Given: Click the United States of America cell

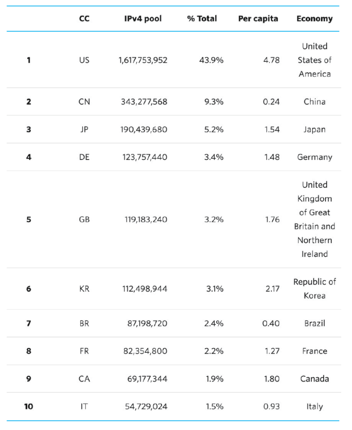Looking at the screenshot, I should (315, 60).
